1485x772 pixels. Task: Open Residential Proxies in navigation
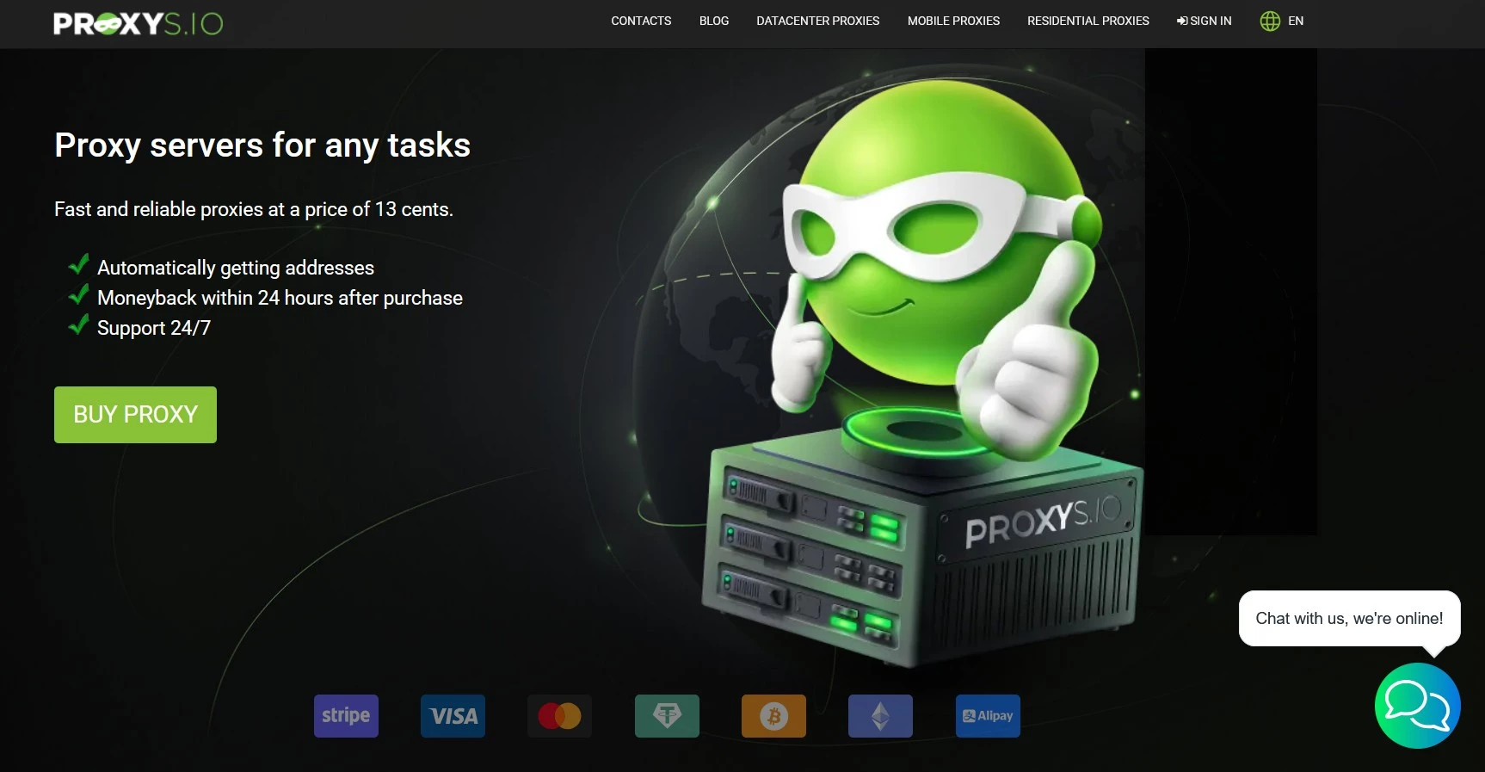tap(1088, 21)
